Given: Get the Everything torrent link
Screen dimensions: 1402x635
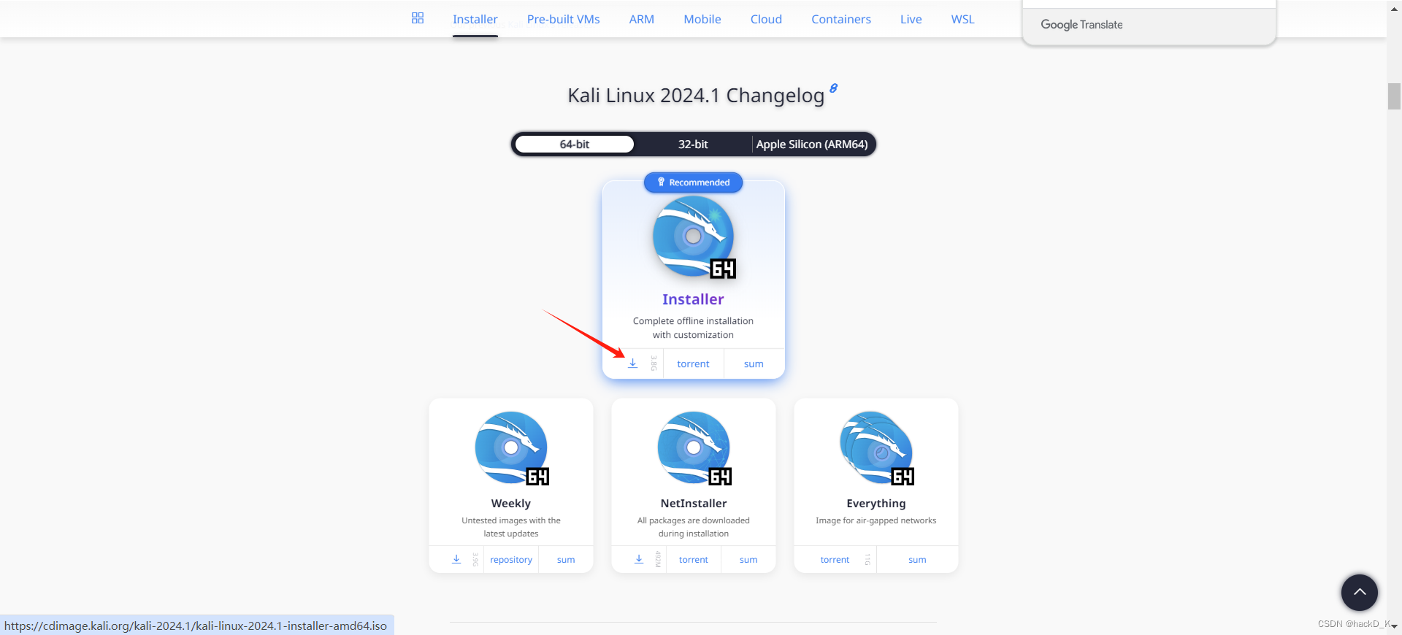Looking at the screenshot, I should coord(835,560).
